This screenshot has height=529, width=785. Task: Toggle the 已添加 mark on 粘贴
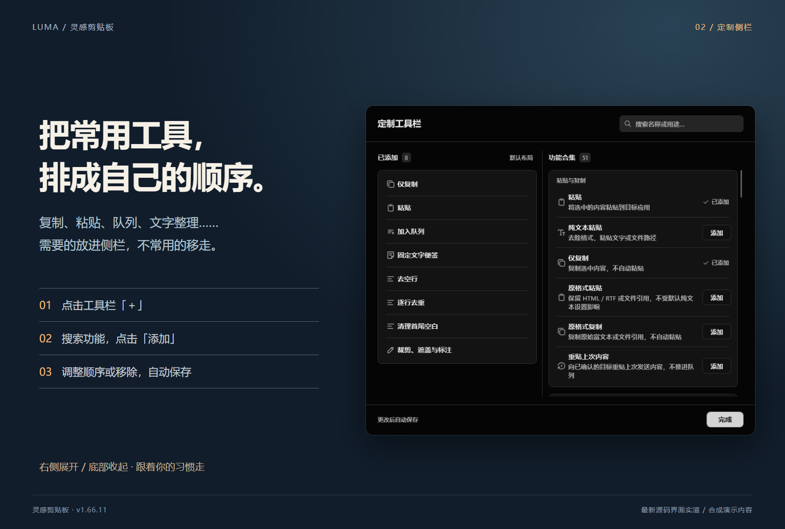[x=716, y=202]
